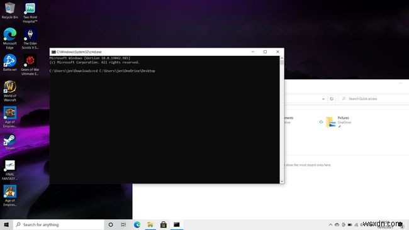Launch Steam desktop shortcut
Screen dimensions: 409x230
coord(9,141)
